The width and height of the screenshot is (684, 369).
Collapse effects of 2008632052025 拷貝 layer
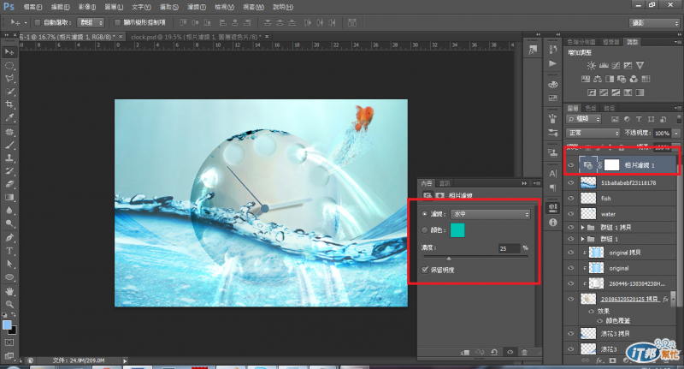674,299
